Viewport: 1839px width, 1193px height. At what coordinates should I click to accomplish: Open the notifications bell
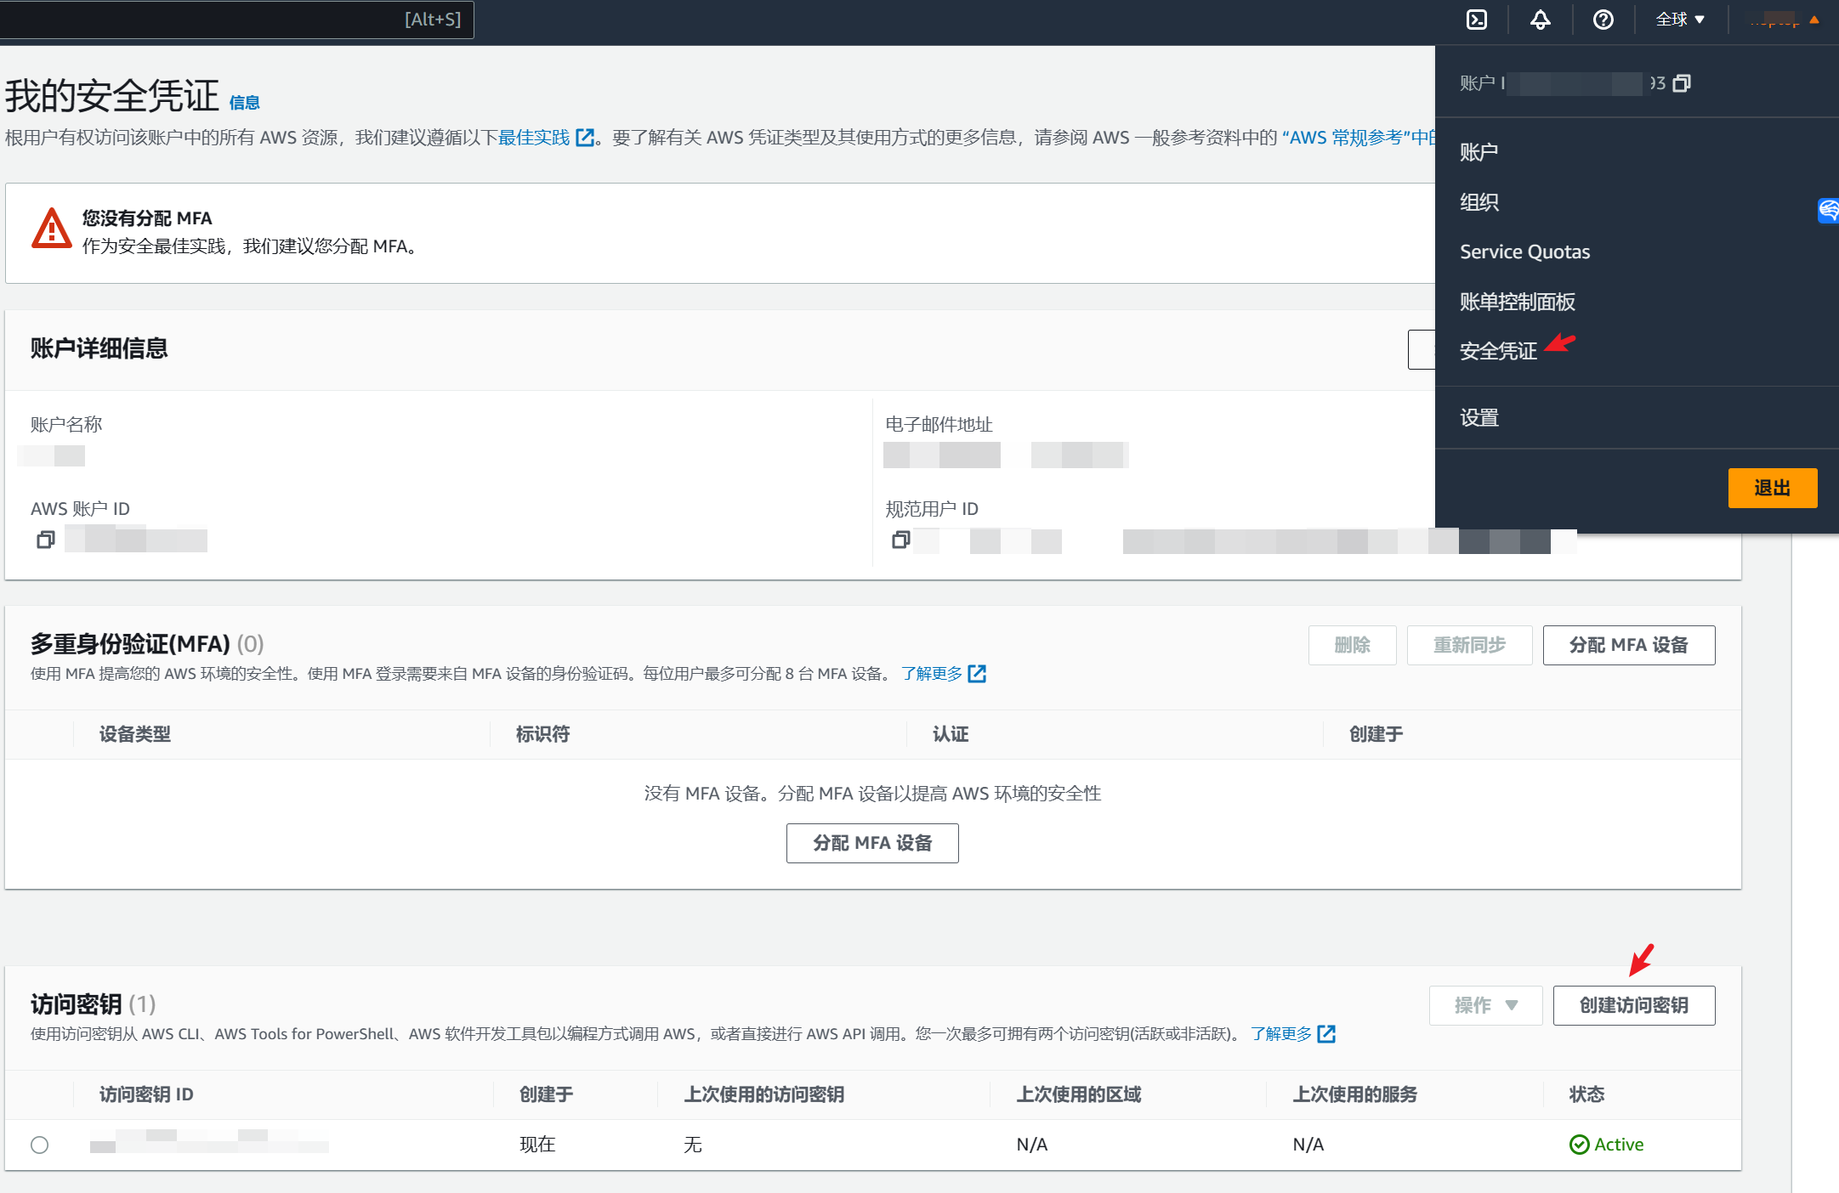(1540, 20)
